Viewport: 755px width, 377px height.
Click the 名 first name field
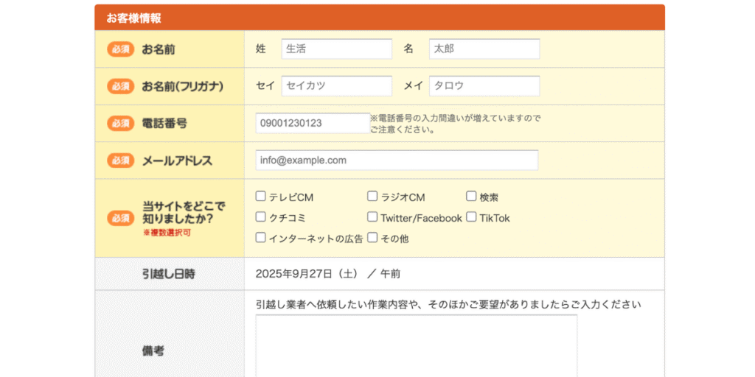484,49
